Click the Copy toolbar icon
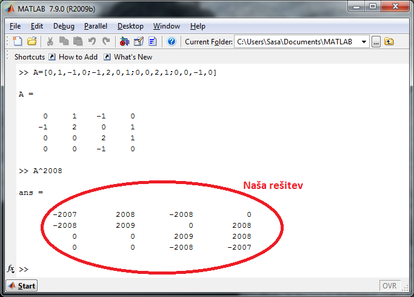The height and width of the screenshot is (297, 414). [64, 41]
